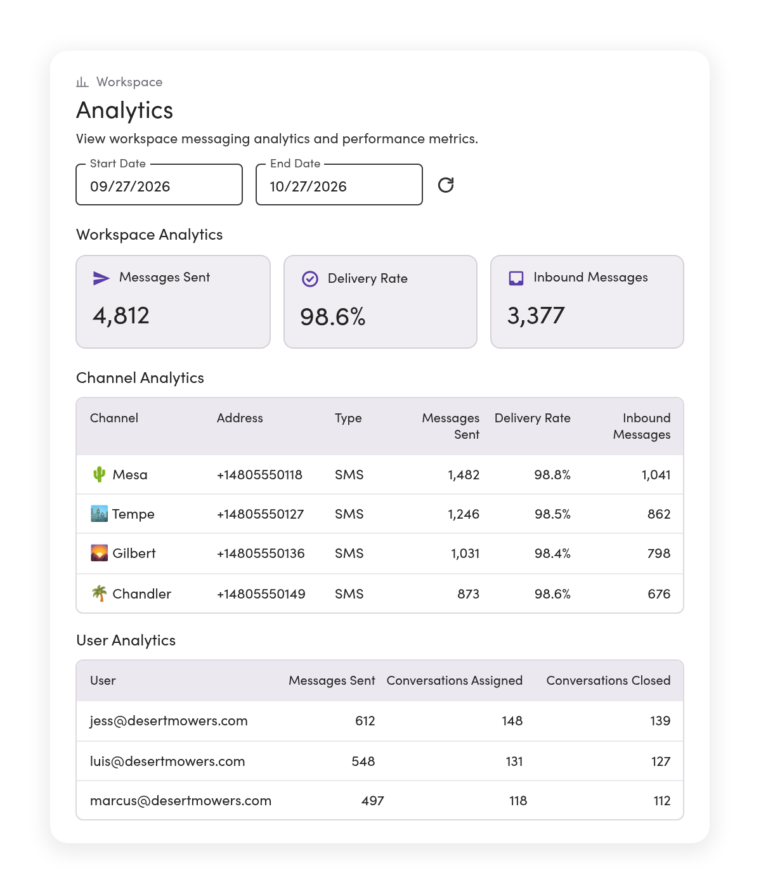761x894 pixels.
Task: Click jess's 148 conversations assigned value
Action: coord(512,720)
